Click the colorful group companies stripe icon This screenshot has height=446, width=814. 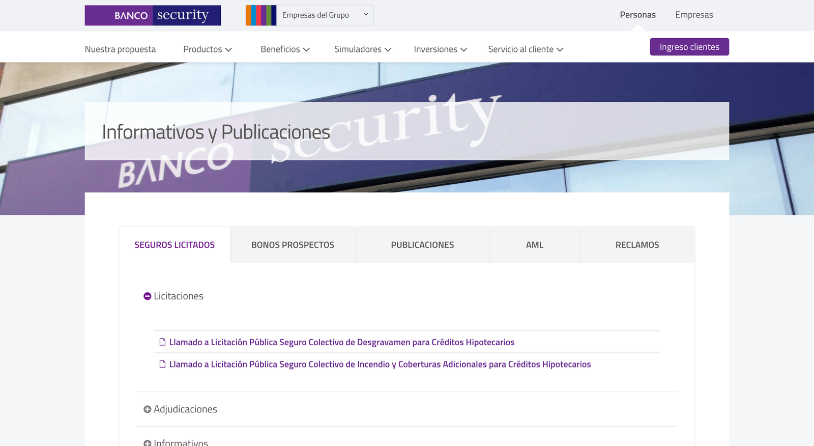pyautogui.click(x=261, y=15)
